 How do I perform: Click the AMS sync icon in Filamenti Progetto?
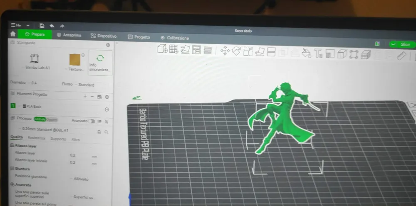[x=99, y=97]
